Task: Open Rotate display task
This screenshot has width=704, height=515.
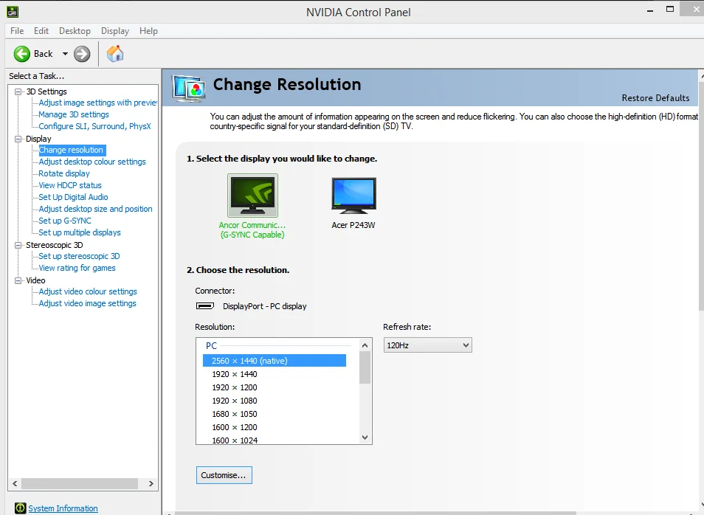Action: tap(64, 173)
